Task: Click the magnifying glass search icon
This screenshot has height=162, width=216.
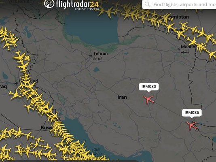Action: tap(147, 4)
